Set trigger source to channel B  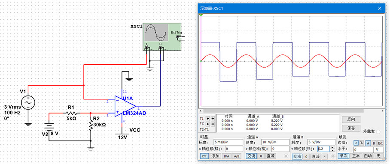pos(374,143)
